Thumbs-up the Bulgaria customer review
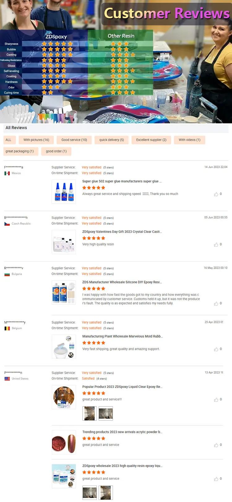 tap(216, 304)
